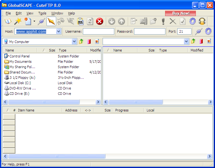Click the delete X icon in toolbar
This screenshot has width=215, height=168.
(173, 21)
